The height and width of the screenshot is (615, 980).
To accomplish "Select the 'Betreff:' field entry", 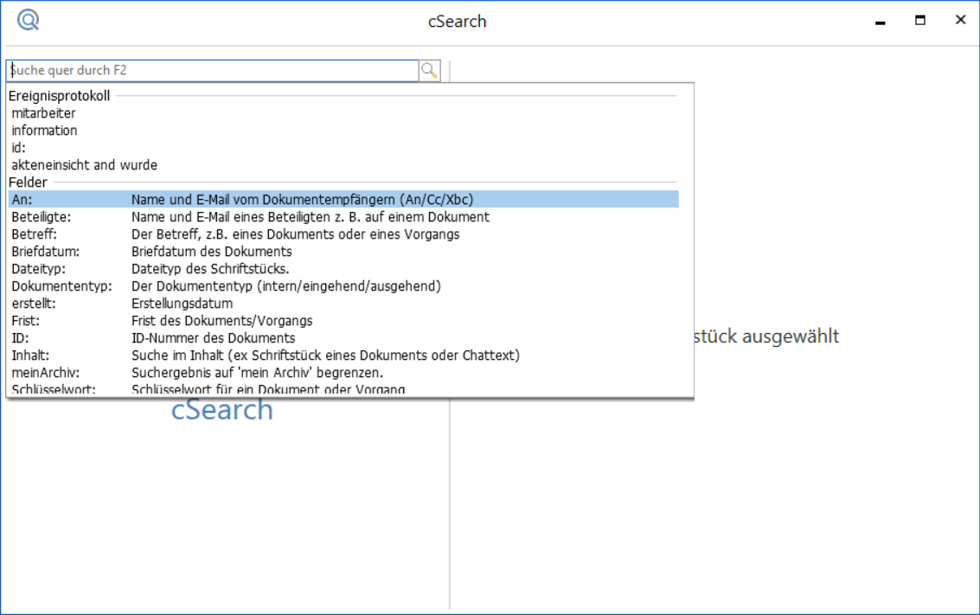I will click(x=343, y=234).
